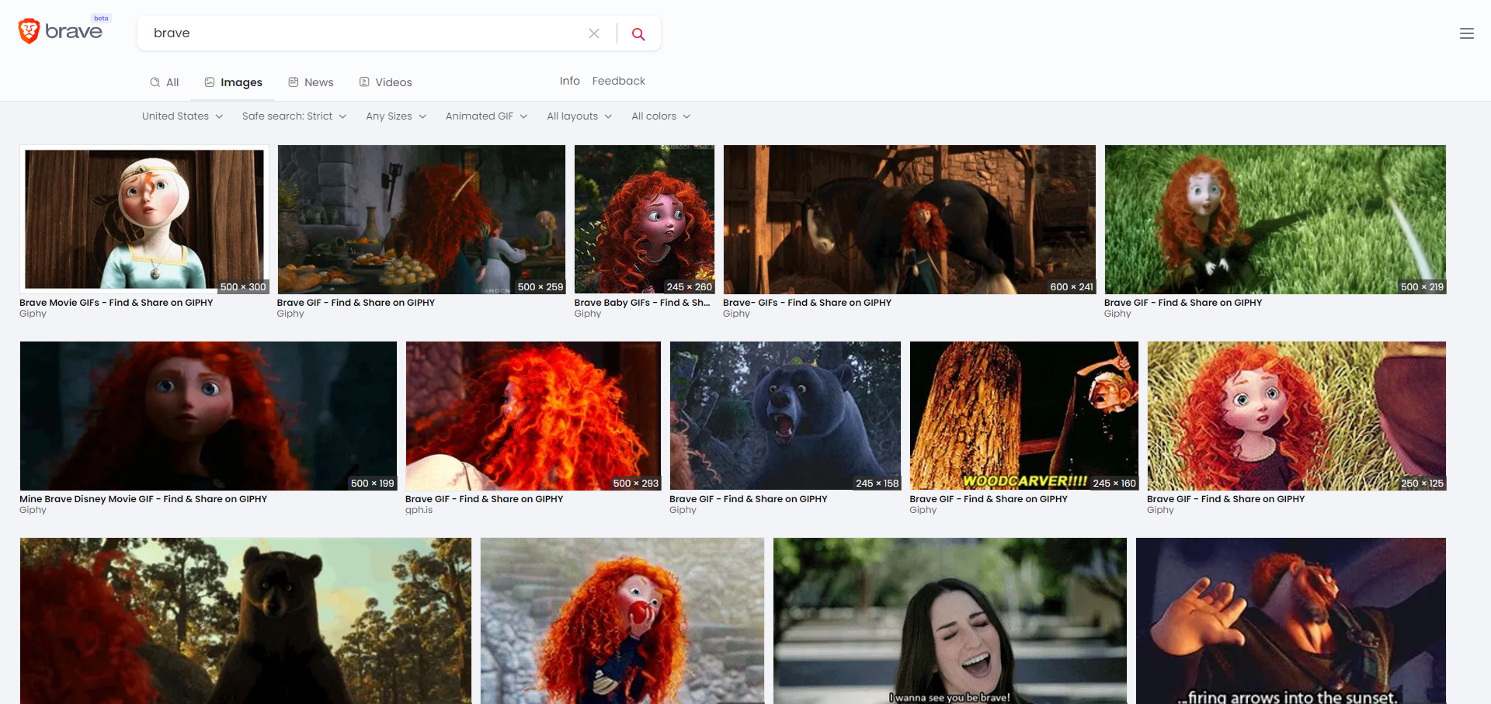The height and width of the screenshot is (704, 1491).
Task: Switch to the News tab
Action: pos(311,82)
